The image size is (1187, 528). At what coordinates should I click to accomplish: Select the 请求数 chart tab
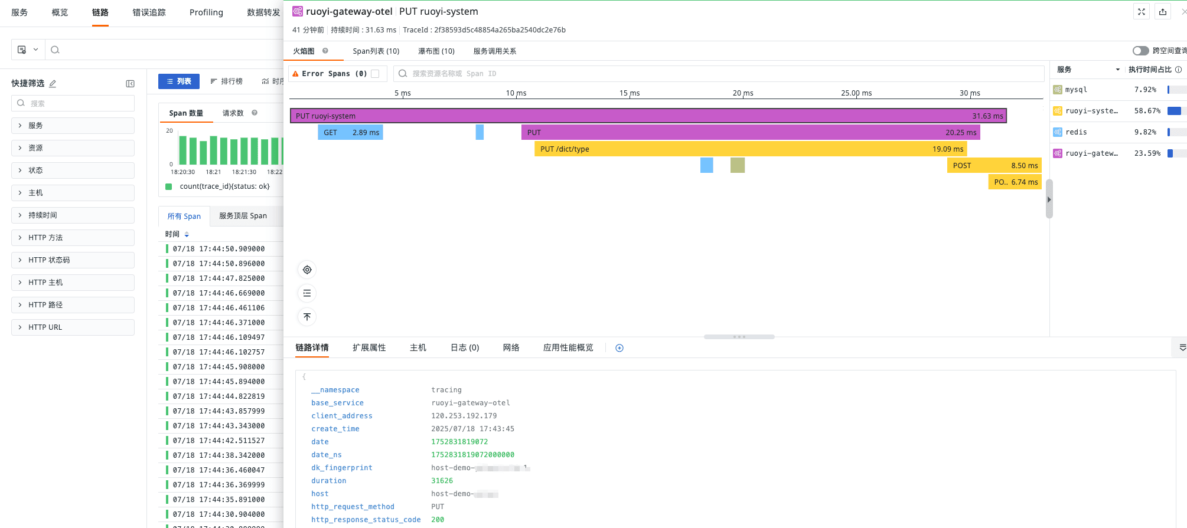pos(233,113)
